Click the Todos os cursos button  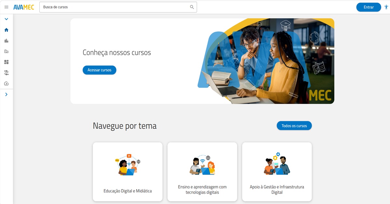pyautogui.click(x=294, y=126)
